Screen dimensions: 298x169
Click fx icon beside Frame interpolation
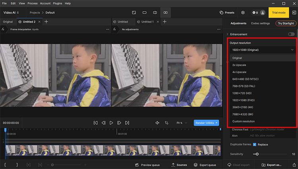[x=3, y=29]
